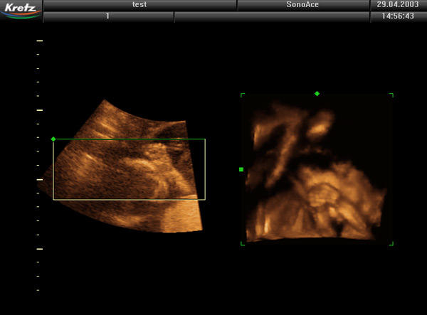Click the date 29.04.2003
The width and height of the screenshot is (427, 315).
point(398,5)
